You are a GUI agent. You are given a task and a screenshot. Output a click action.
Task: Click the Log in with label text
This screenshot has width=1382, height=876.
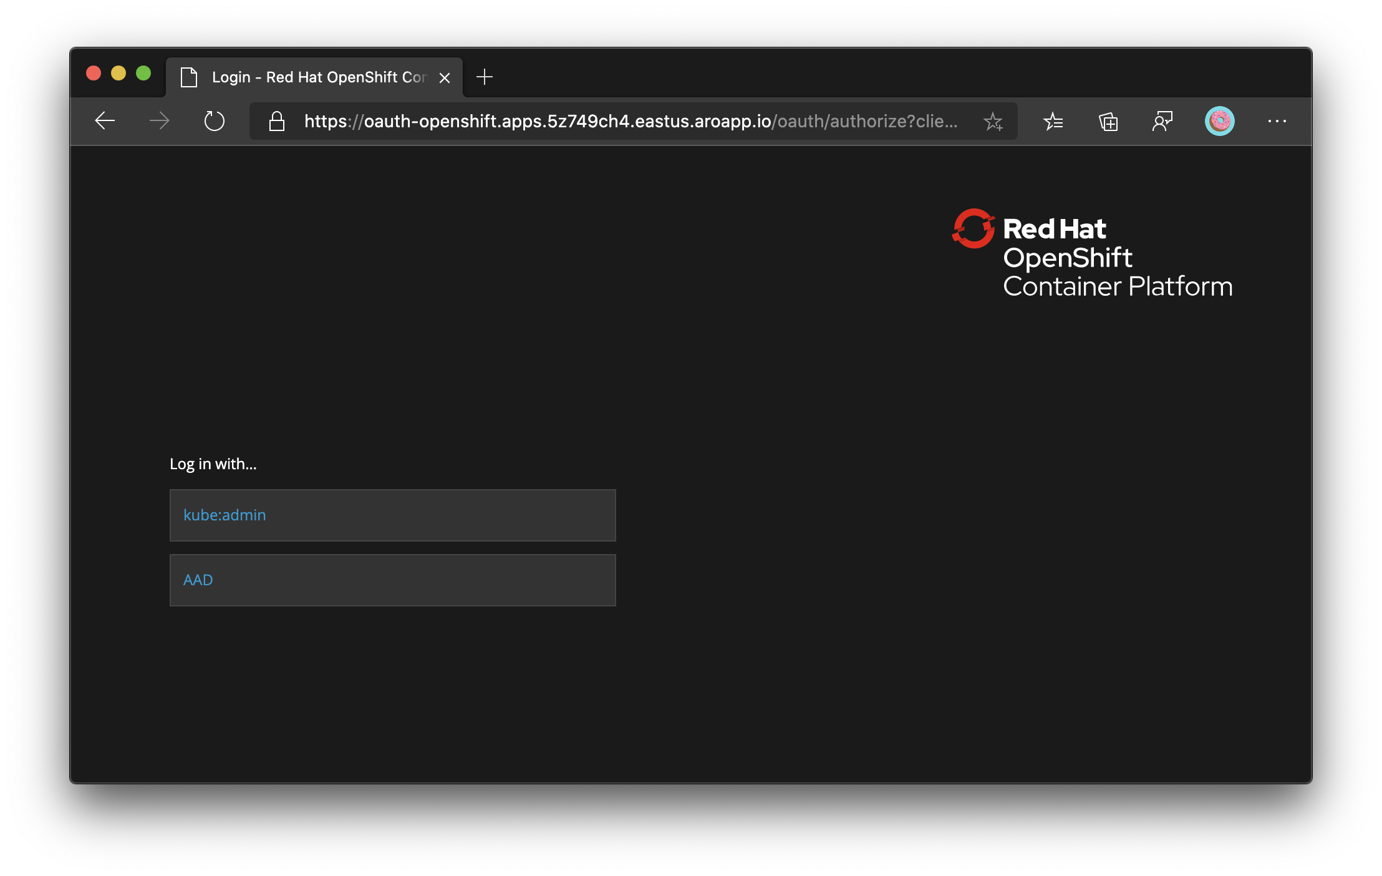click(213, 463)
